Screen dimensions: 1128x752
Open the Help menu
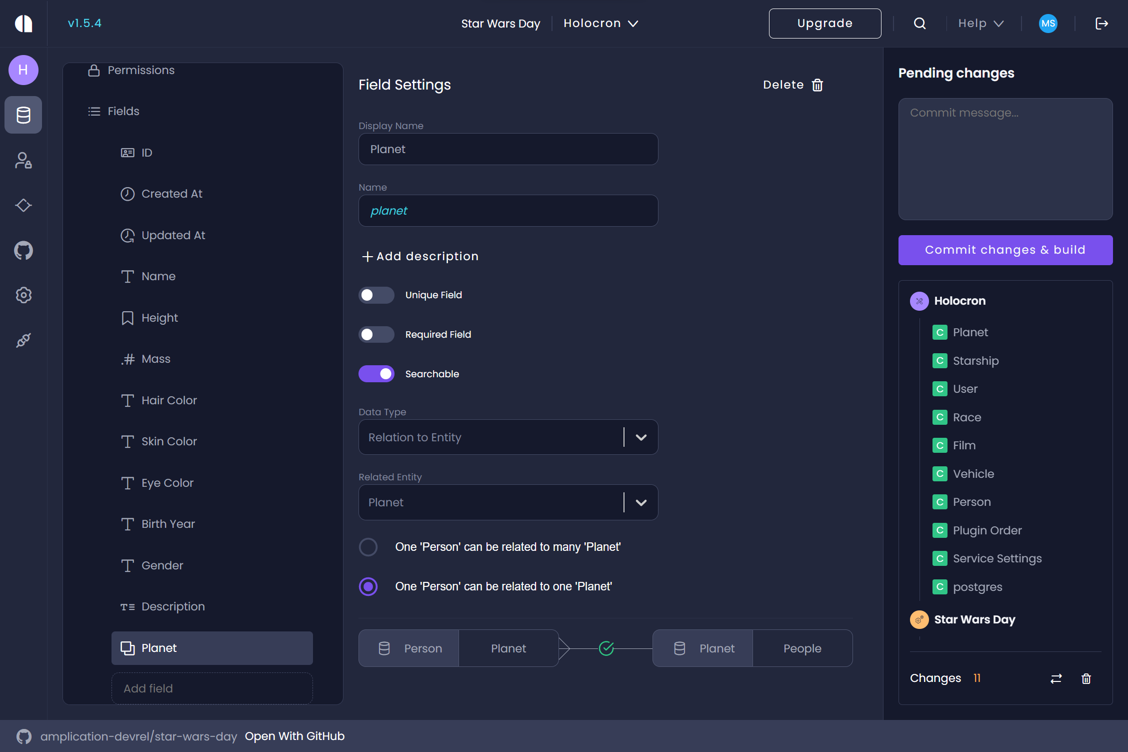click(x=980, y=24)
